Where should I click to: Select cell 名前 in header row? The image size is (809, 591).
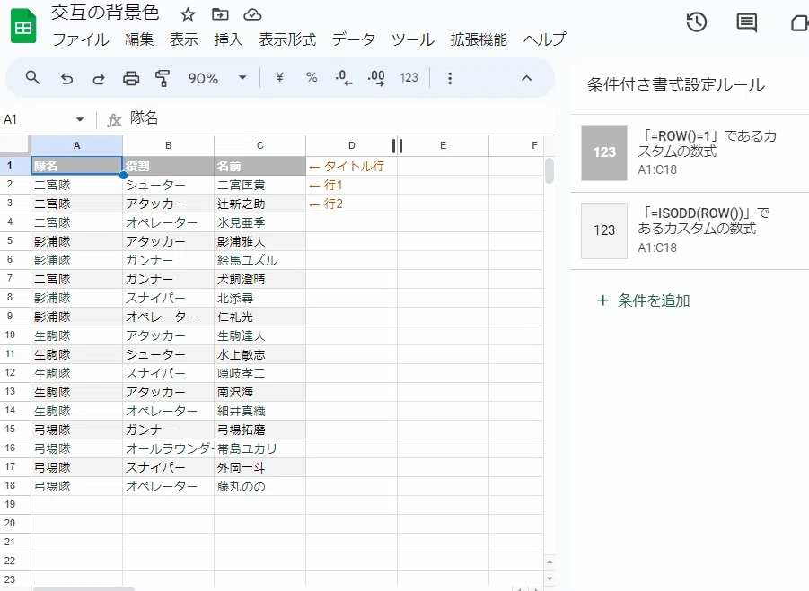260,166
